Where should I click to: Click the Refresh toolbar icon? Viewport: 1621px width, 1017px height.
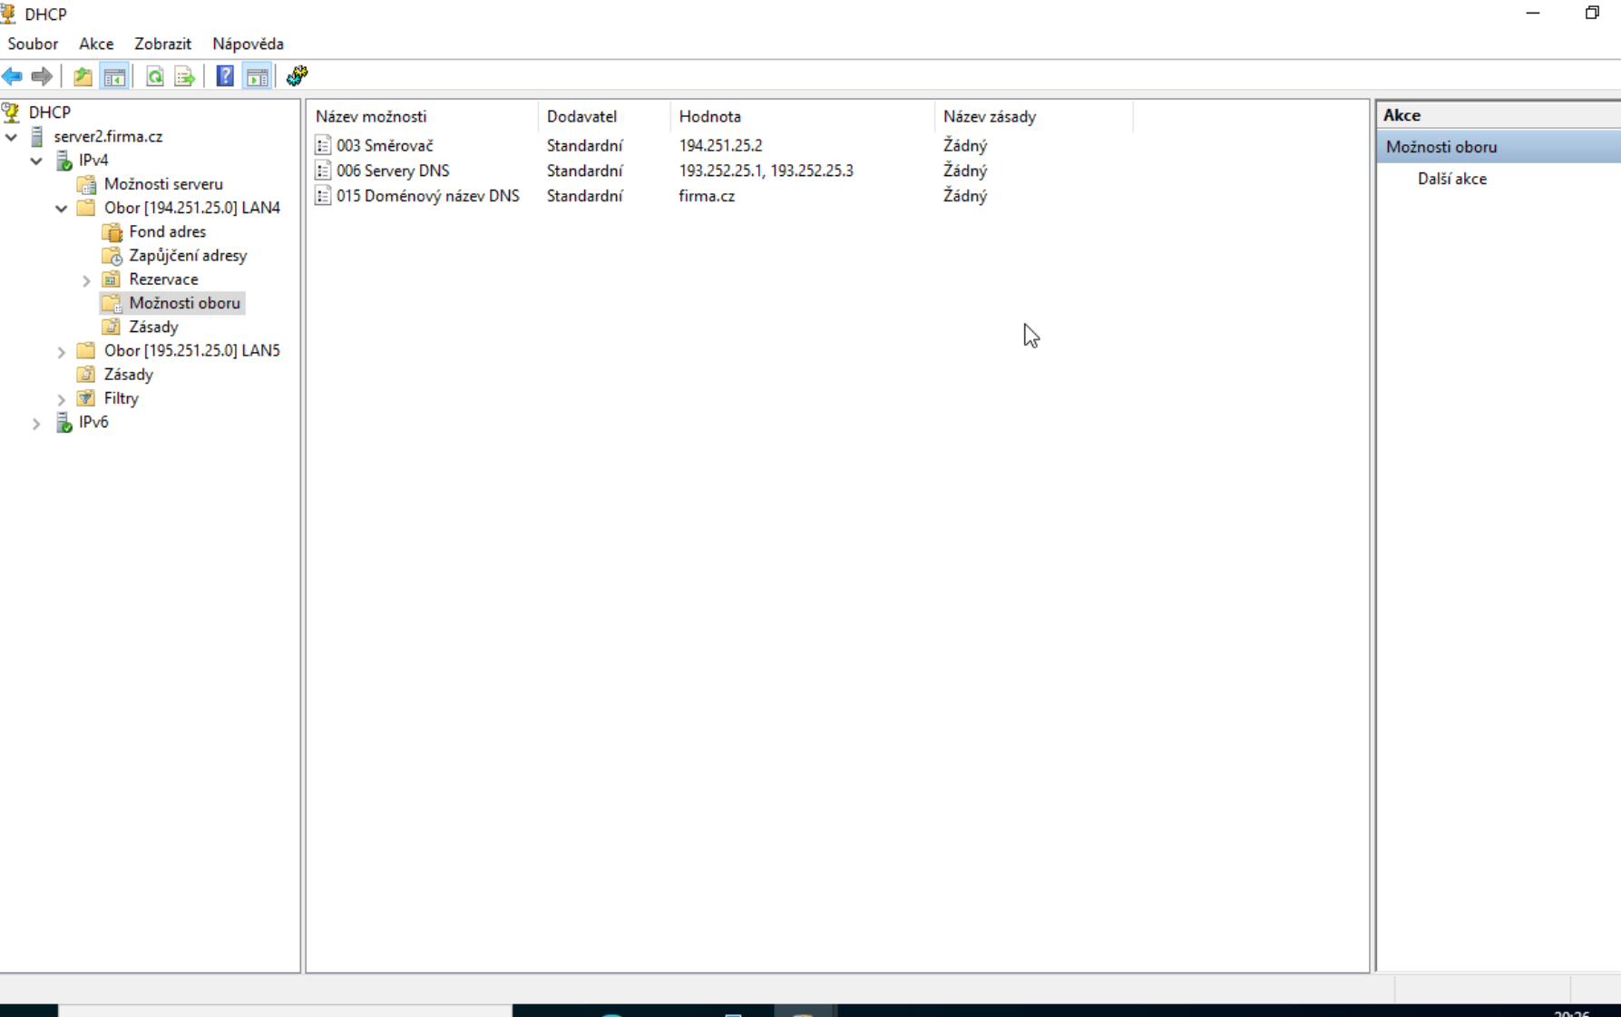[x=155, y=76]
